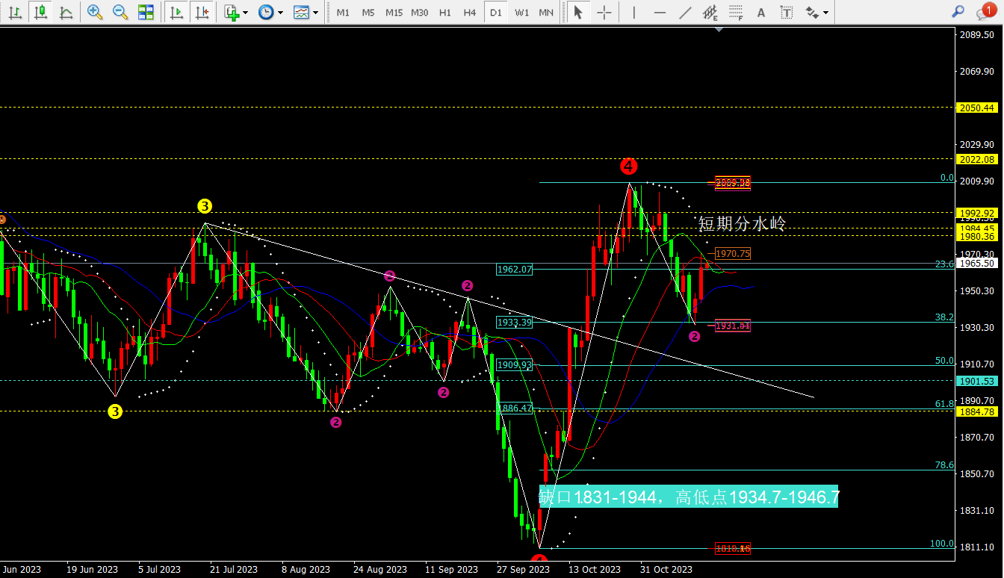1004x578 pixels.
Task: Click the 1884.78 yellow price label
Action: tap(979, 411)
